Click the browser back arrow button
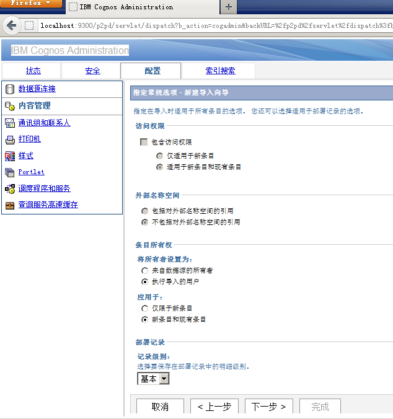This screenshot has height=419, width=393. pos(12,25)
